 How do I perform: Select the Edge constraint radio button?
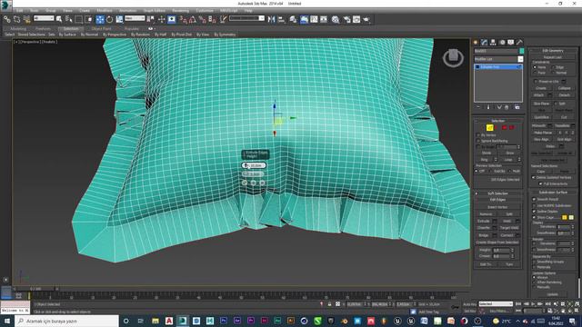tap(553, 67)
